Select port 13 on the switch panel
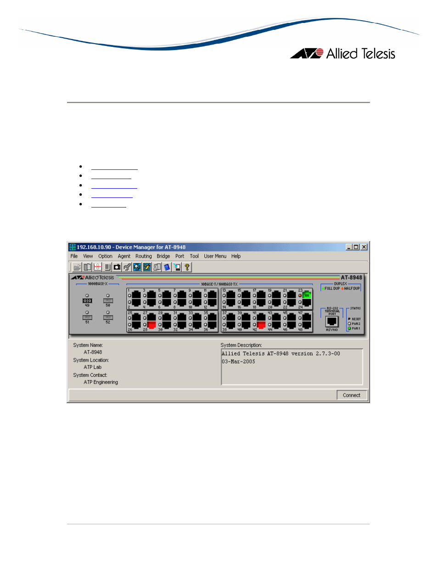This screenshot has height=567, width=438. (231, 295)
